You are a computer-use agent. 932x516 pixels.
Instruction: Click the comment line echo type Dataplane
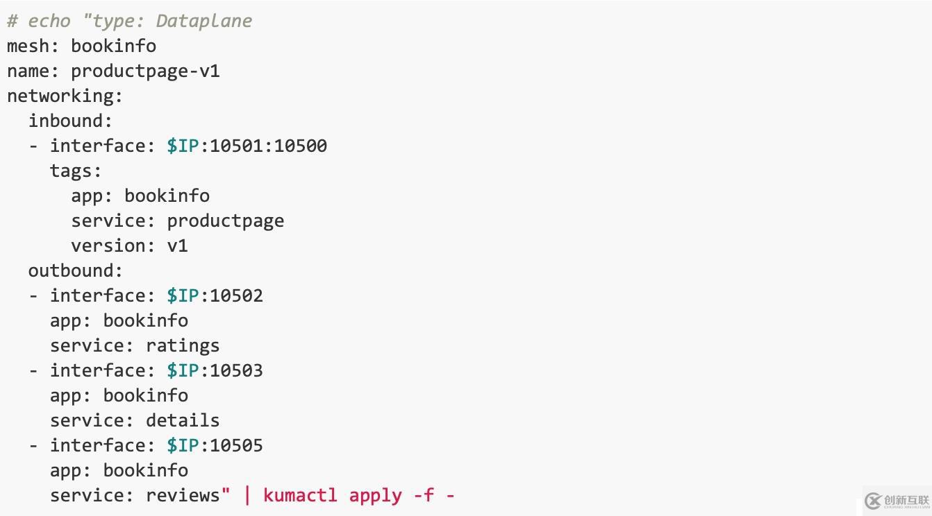click(130, 21)
